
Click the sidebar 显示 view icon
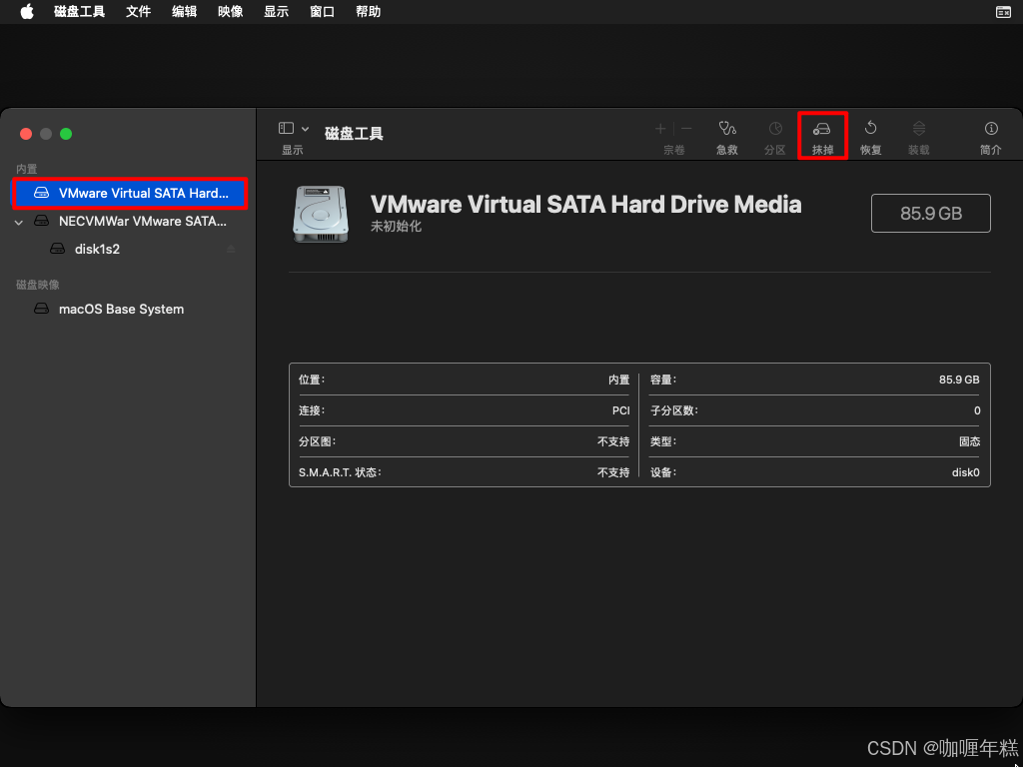point(286,128)
